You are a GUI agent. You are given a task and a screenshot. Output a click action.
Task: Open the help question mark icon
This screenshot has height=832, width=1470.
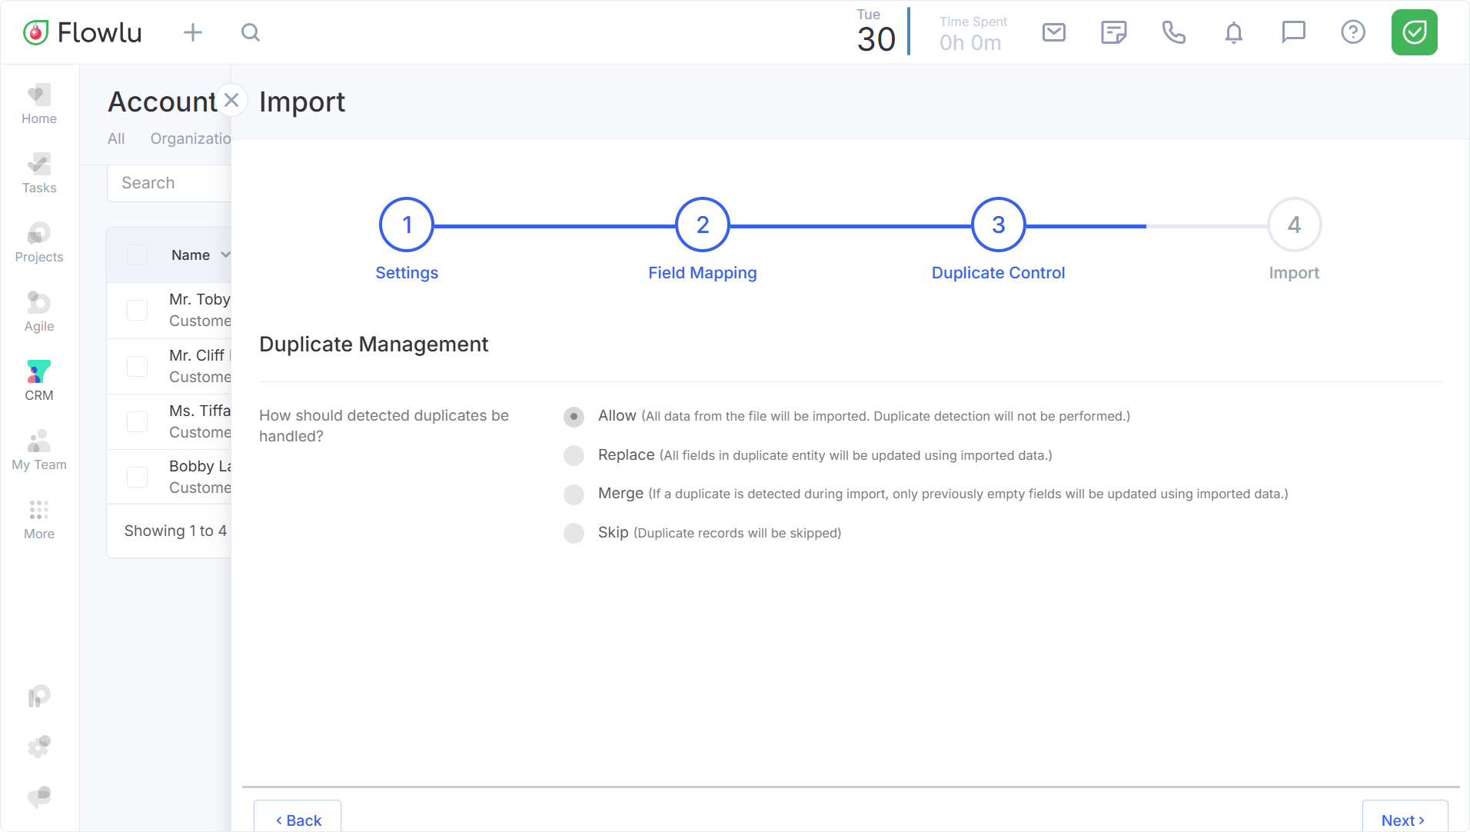tap(1352, 32)
